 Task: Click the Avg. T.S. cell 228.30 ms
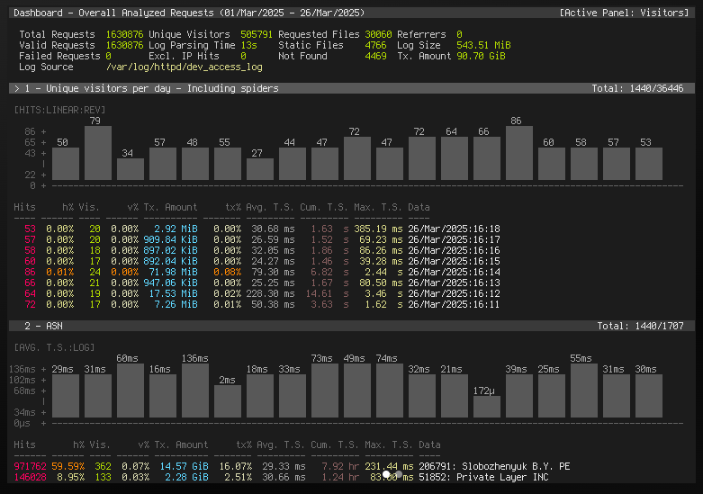pyautogui.click(x=270, y=293)
